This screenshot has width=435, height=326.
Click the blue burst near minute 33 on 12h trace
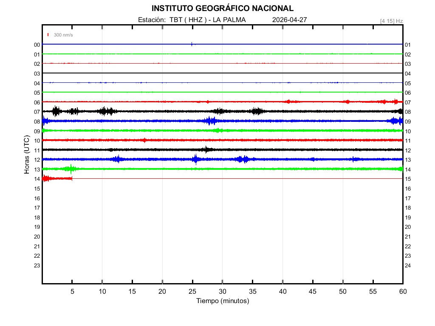242,159
